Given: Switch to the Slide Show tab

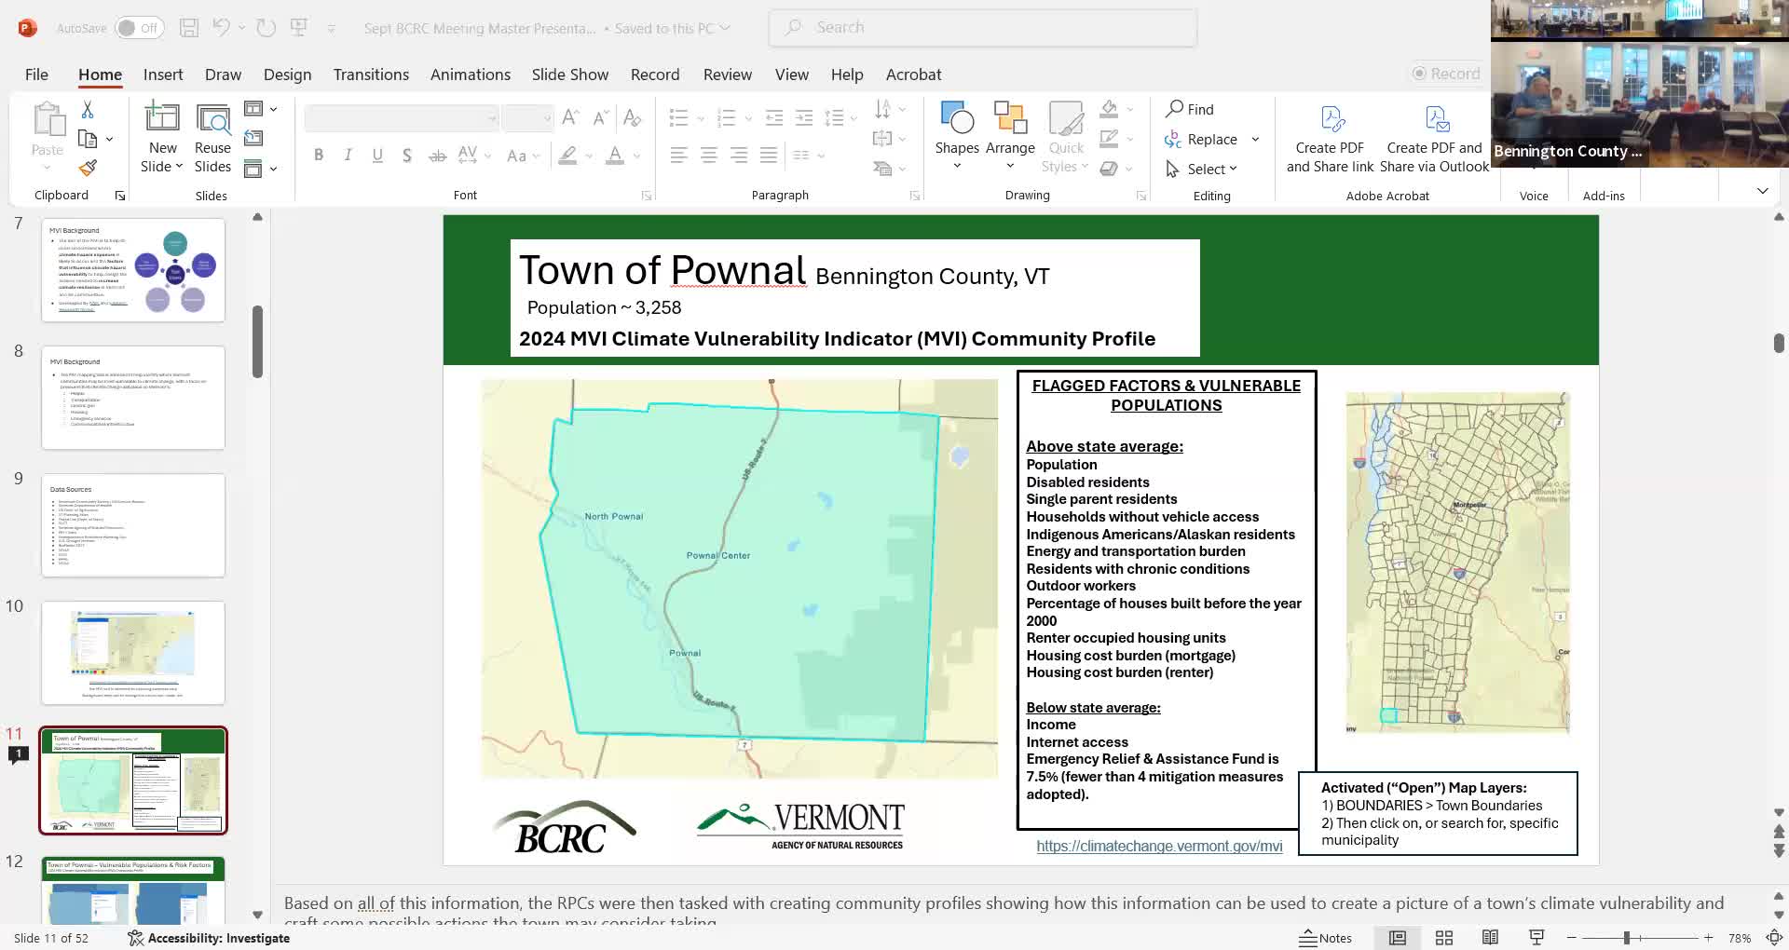Looking at the screenshot, I should (569, 75).
